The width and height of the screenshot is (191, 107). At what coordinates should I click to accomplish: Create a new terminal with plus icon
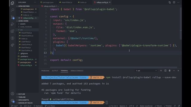click(161, 71)
